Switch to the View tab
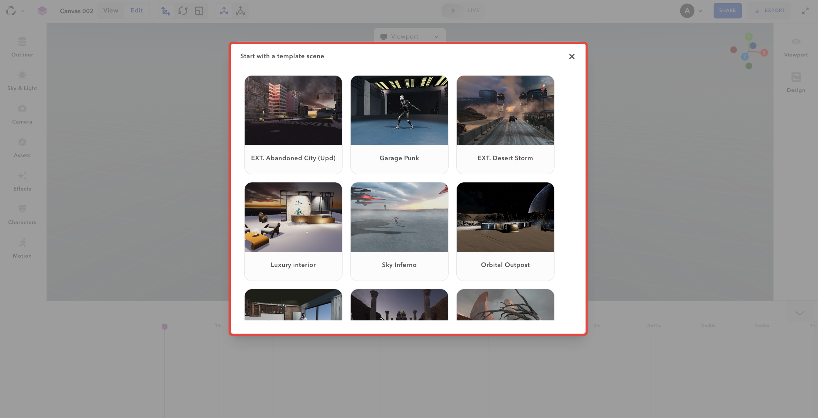 (111, 11)
